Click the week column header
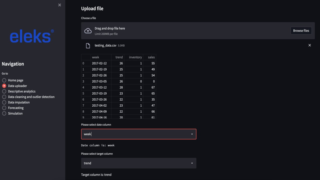Viewport: 320px width, 180px height. pos(95,57)
